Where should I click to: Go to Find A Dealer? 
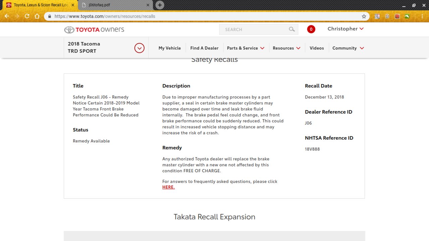point(204,48)
